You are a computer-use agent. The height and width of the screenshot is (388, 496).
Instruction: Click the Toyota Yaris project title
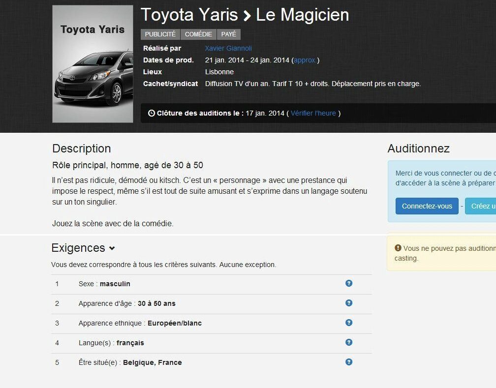point(189,15)
